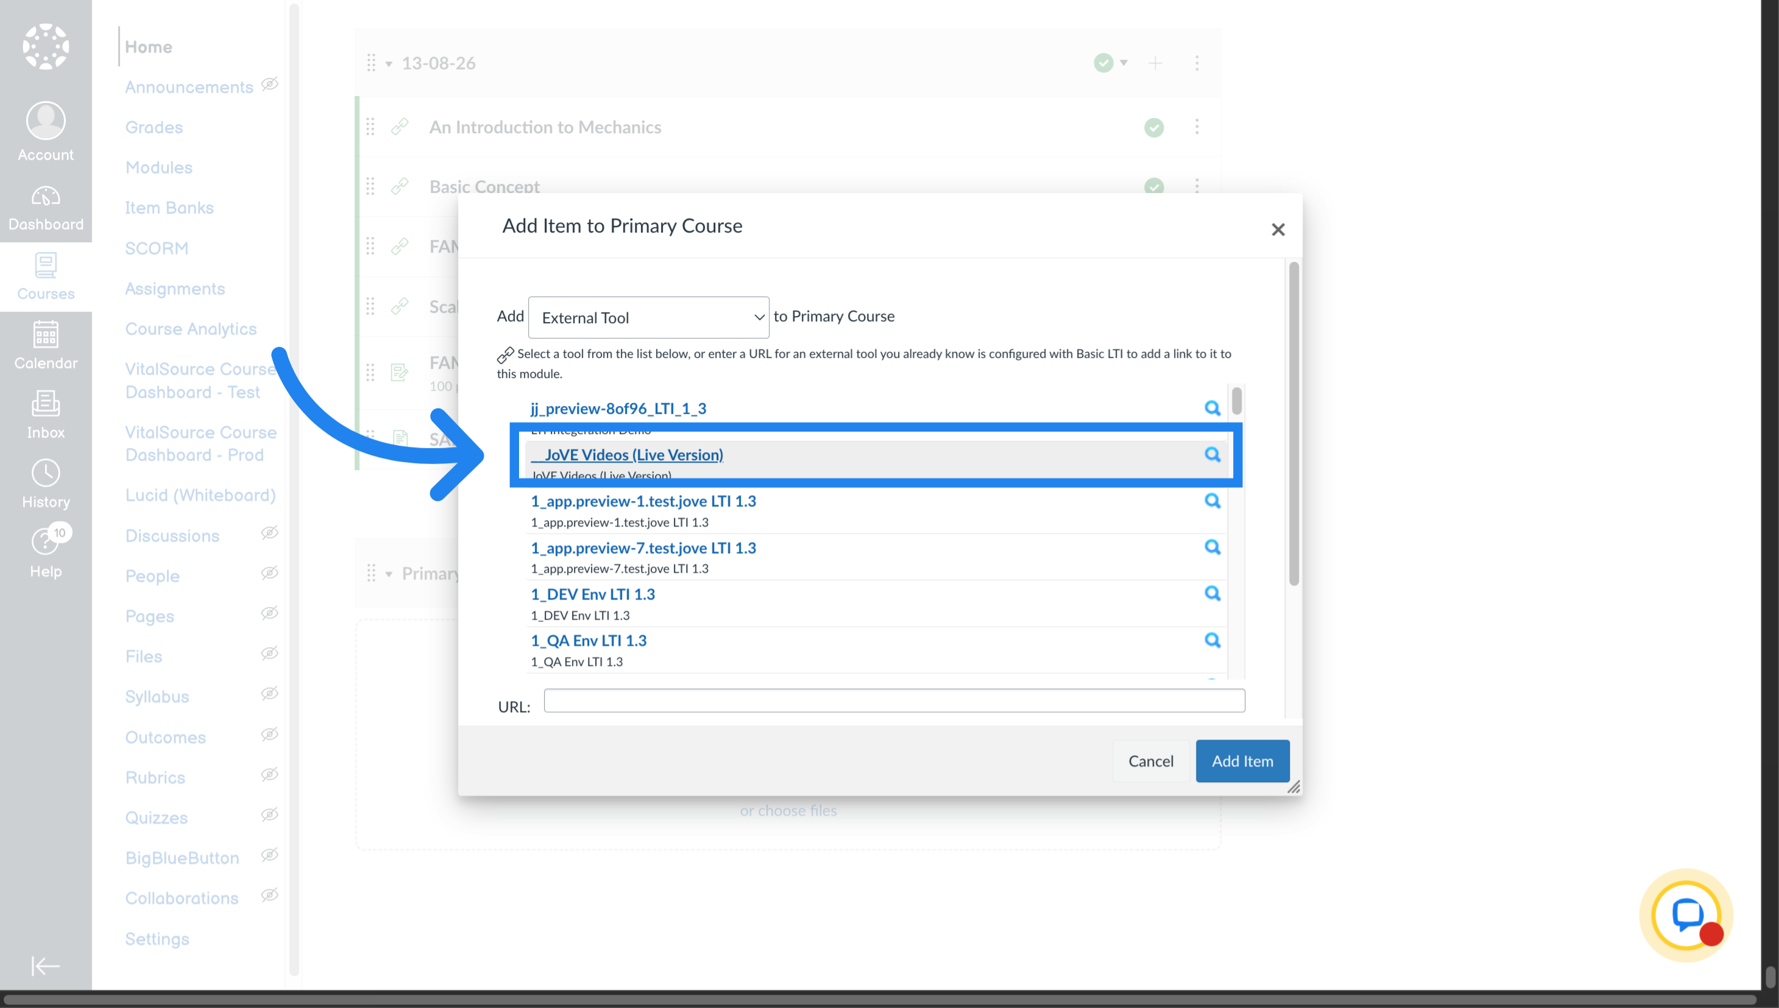Screen dimensions: 1779x1008
Task: Click link icon beside An Introduction to Mechanics
Action: (x=400, y=127)
